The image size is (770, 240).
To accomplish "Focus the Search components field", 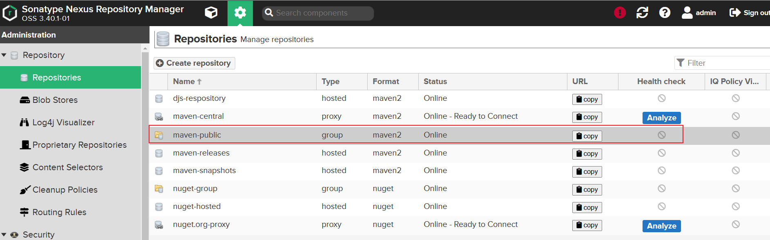I will pos(318,13).
